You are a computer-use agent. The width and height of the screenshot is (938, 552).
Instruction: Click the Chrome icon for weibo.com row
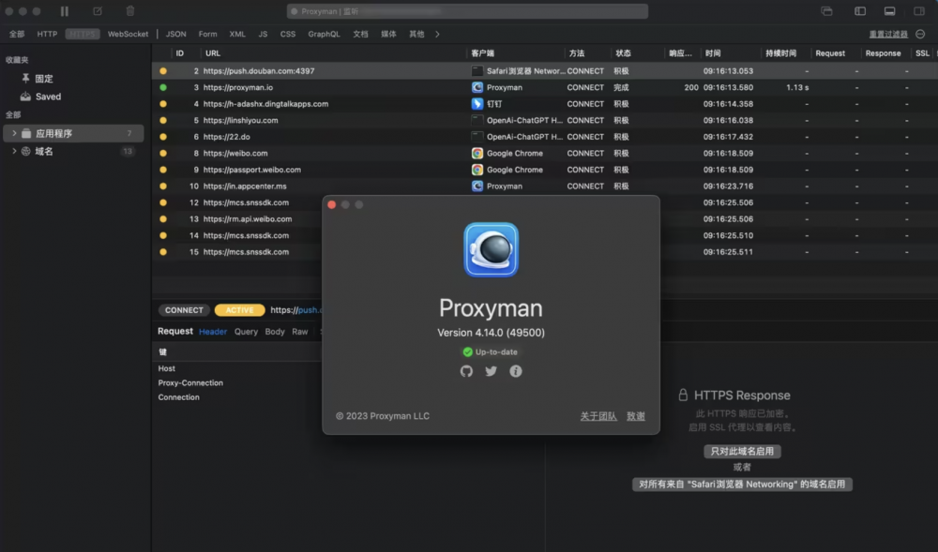(x=477, y=154)
